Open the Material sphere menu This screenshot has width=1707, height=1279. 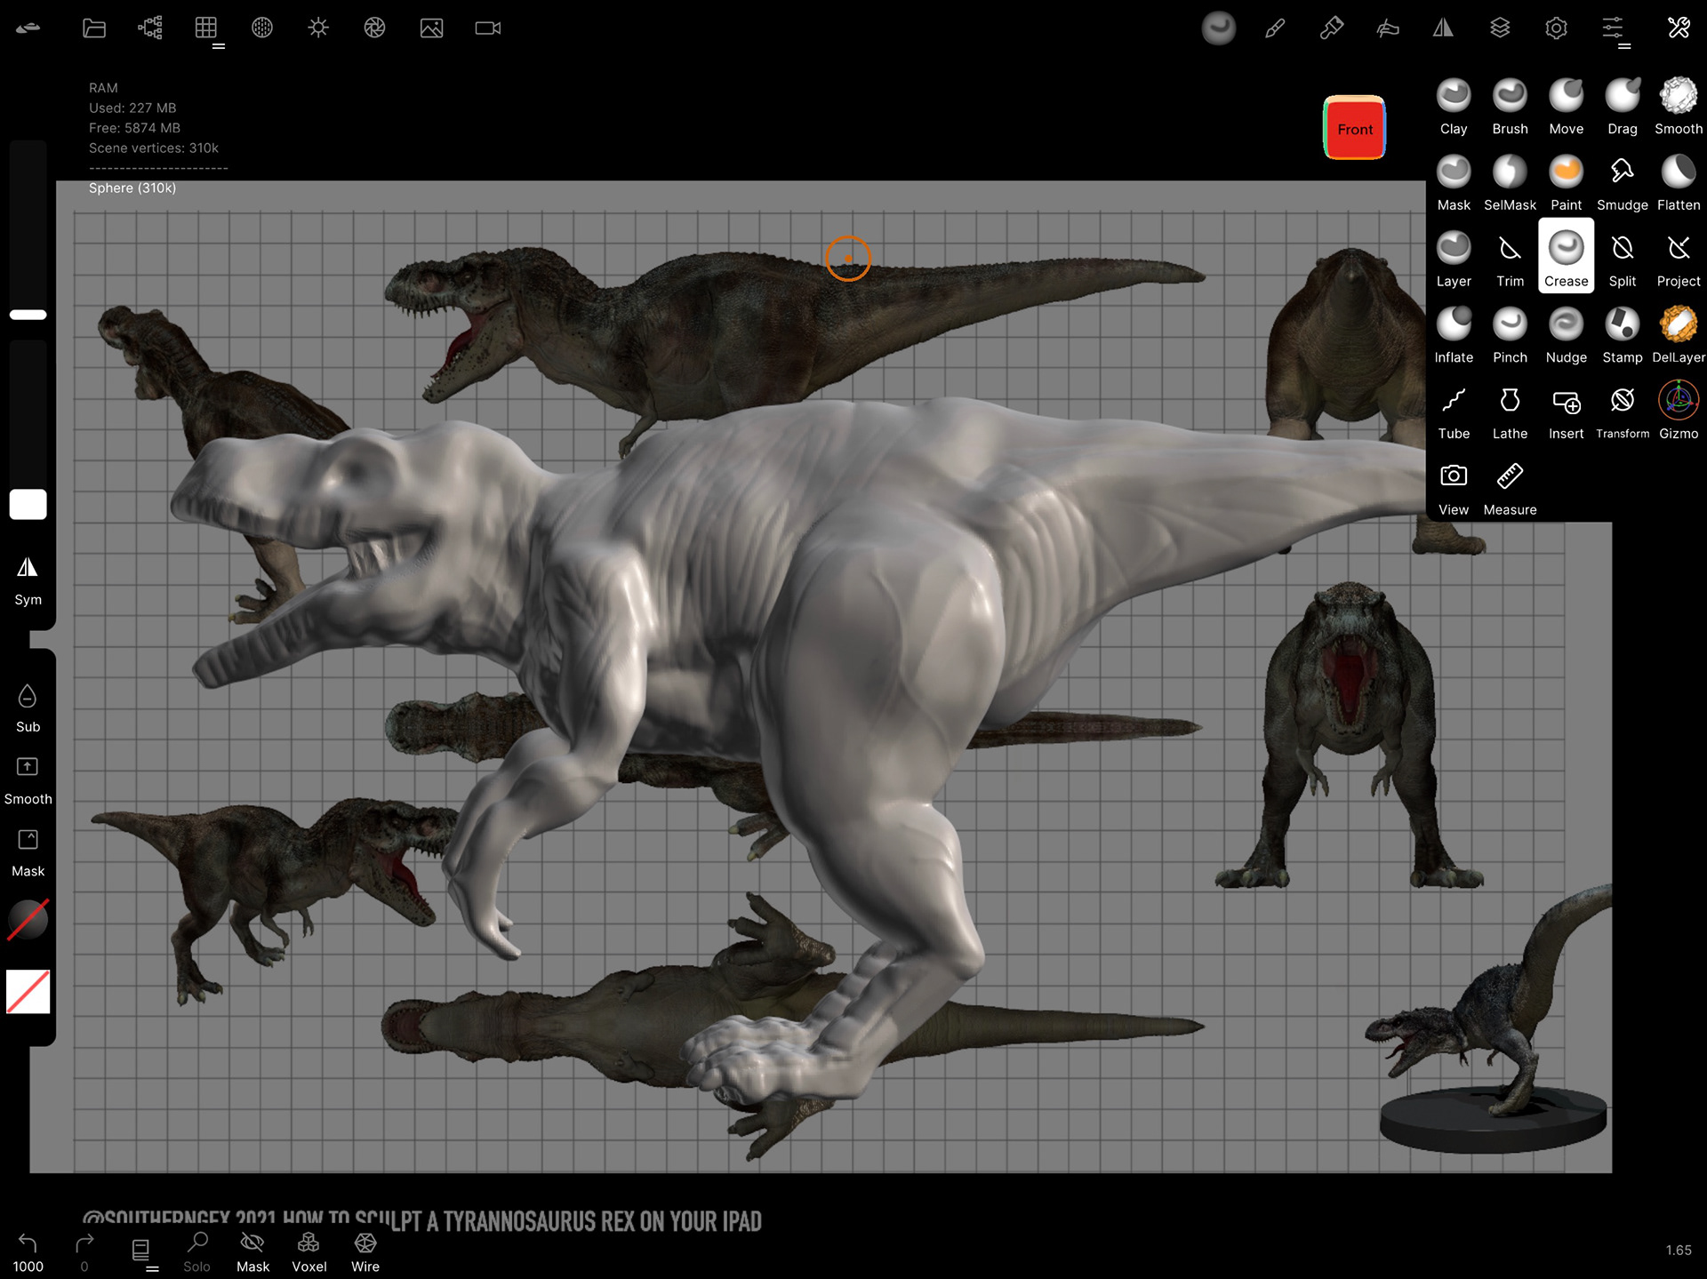click(x=262, y=28)
